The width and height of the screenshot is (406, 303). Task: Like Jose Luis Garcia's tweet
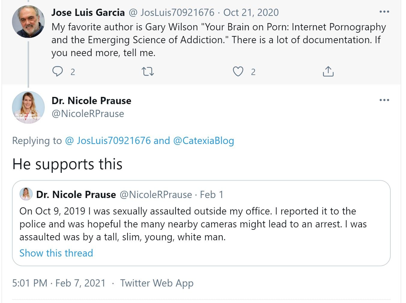click(238, 71)
